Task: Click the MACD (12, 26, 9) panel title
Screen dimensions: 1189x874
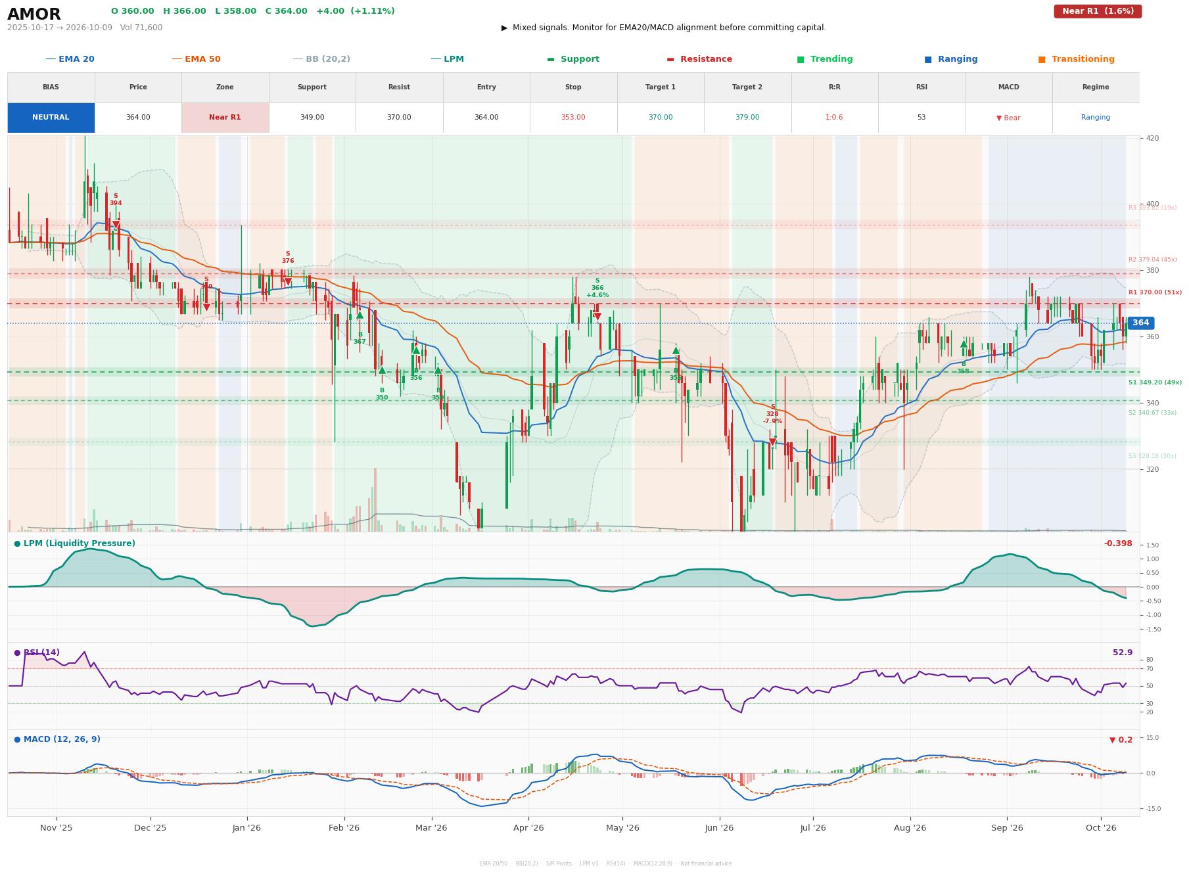Action: coord(57,739)
